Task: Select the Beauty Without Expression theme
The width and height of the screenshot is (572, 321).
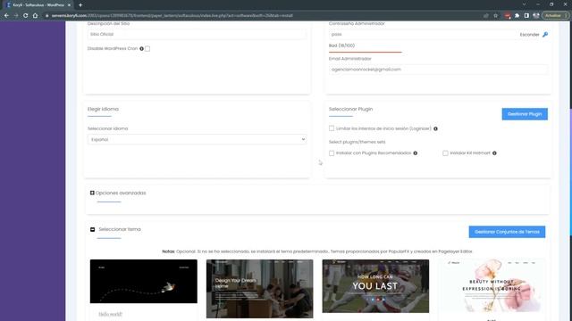Action: pyautogui.click(x=492, y=286)
